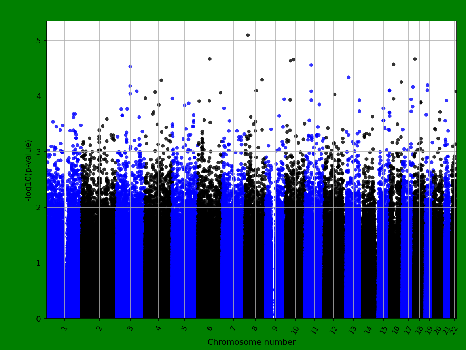Click the highest data point above chromosome 7

[x=248, y=35]
